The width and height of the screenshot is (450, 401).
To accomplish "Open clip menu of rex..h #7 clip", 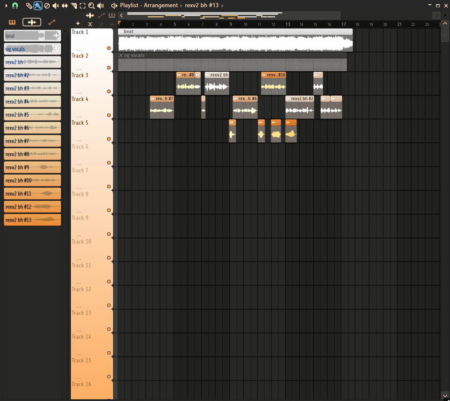I will (153, 99).
